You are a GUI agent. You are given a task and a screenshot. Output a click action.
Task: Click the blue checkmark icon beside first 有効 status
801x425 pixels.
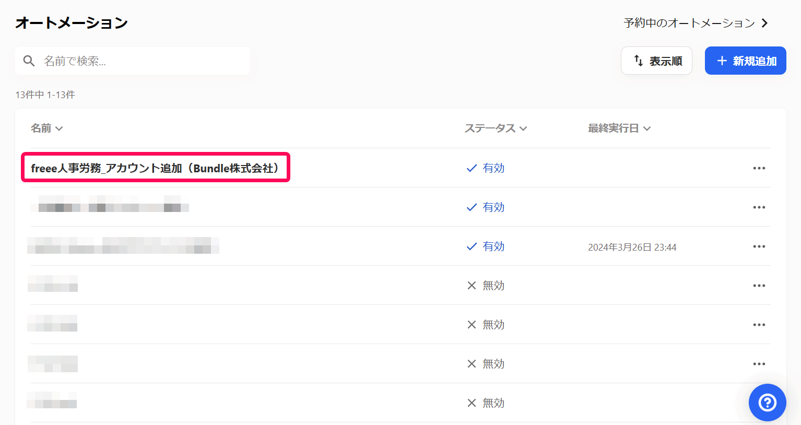click(472, 168)
